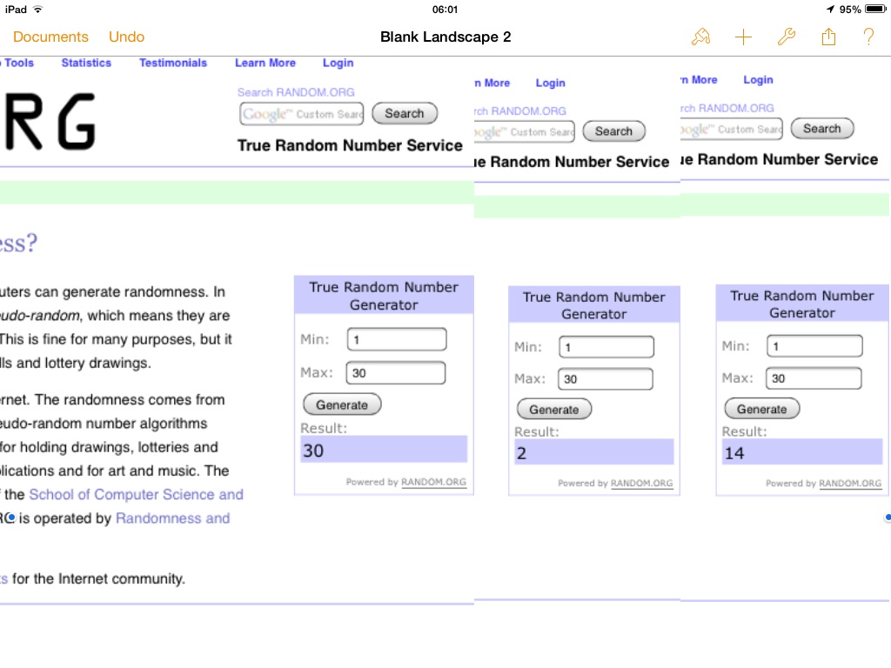Open the Statistics menu item
Viewport: 891px width, 668px height.
86,63
